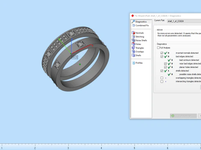Click the green checkmark beside inverted normals
This screenshot has height=150, width=201.
click(x=166, y=53)
